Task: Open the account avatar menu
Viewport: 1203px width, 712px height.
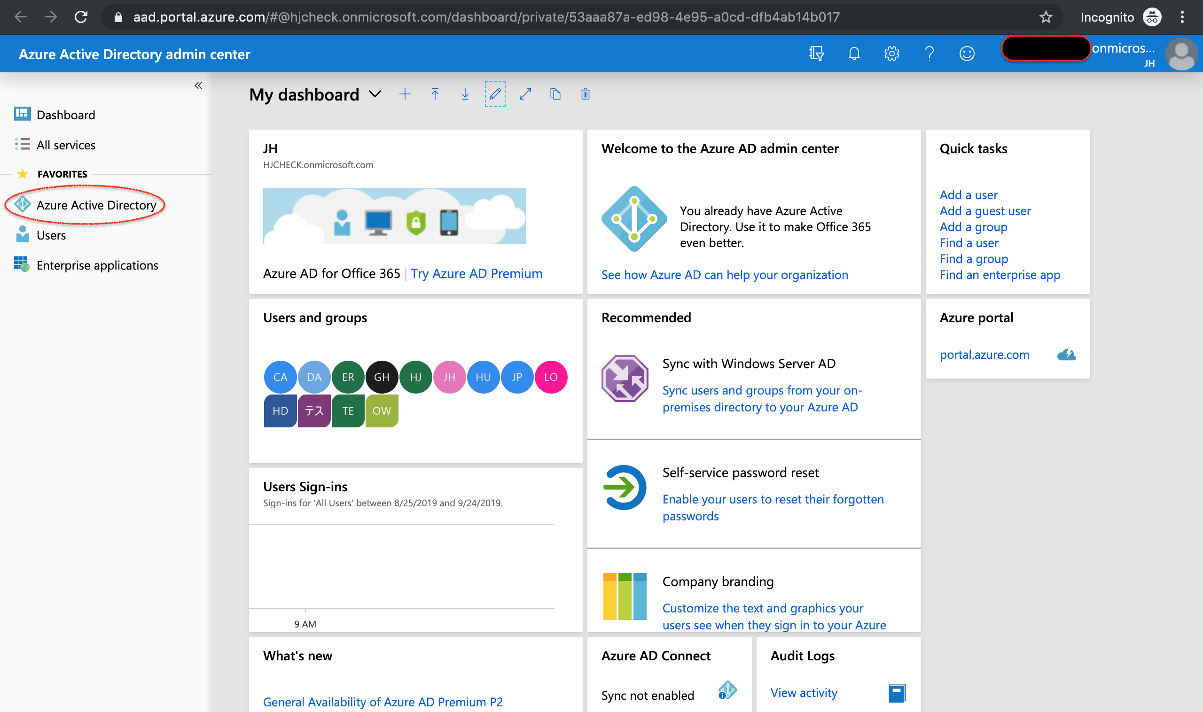Action: tap(1181, 54)
